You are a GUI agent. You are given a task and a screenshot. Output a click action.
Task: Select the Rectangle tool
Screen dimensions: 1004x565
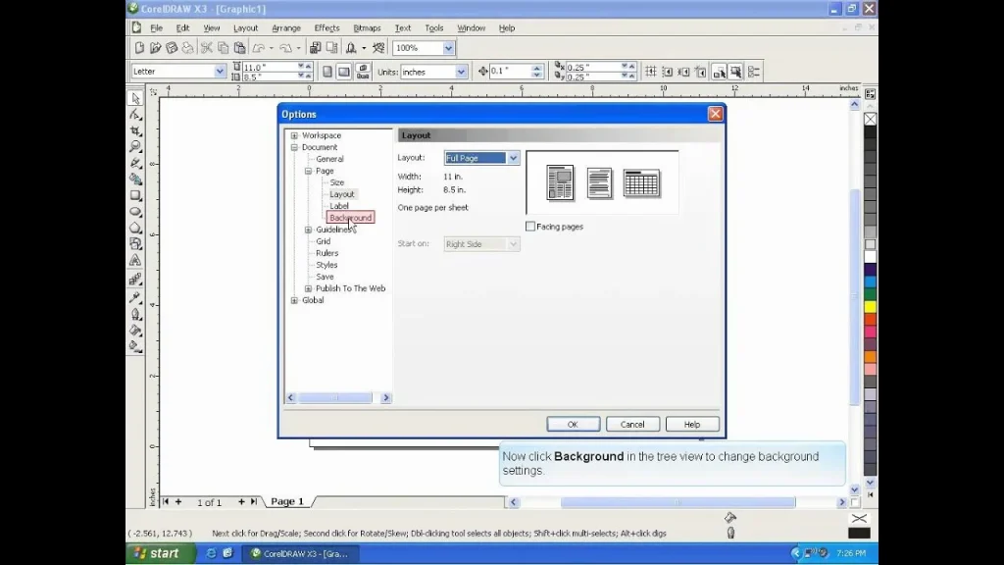135,195
